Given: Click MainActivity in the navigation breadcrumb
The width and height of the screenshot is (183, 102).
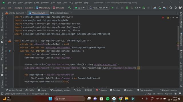Looking at the screenshot, I should coord(43,8).
